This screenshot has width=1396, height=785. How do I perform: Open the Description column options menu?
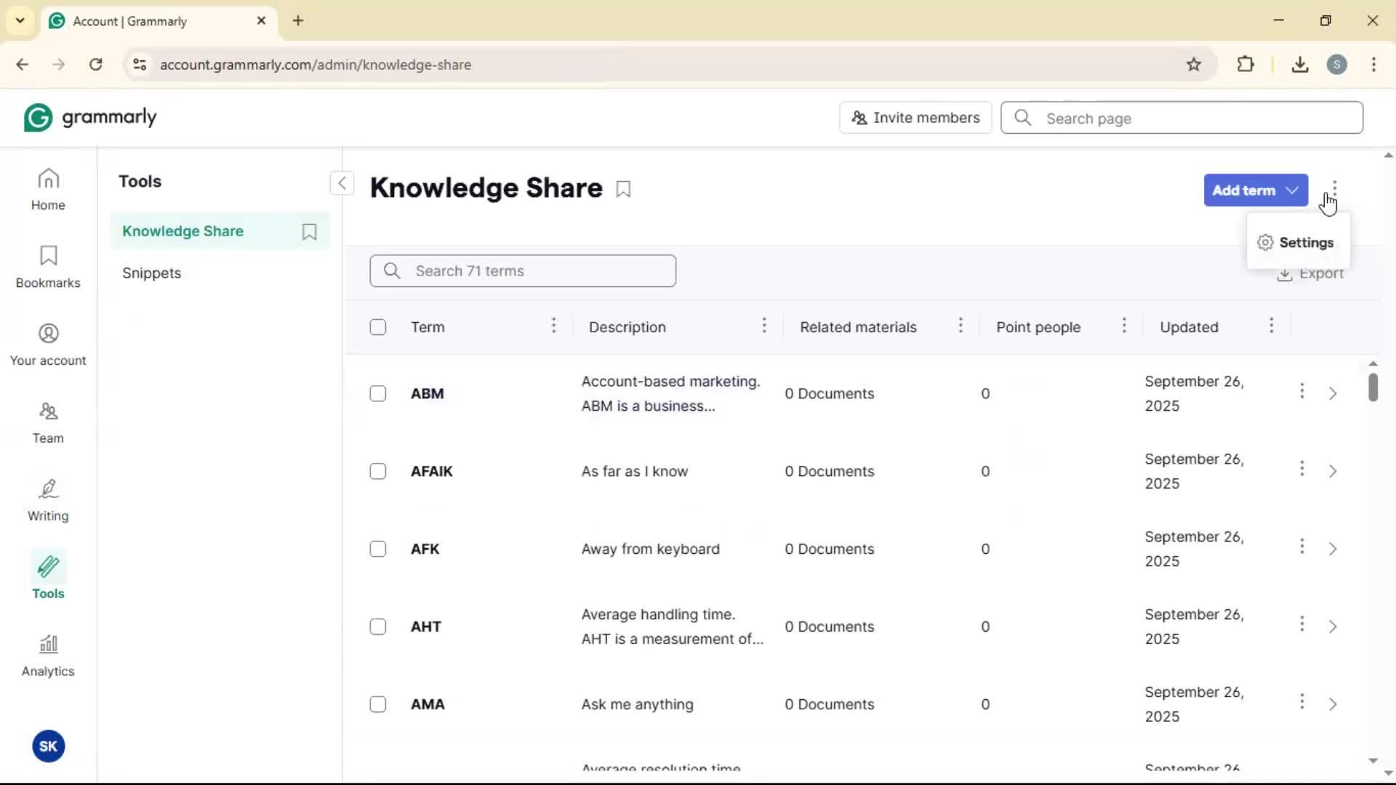tap(763, 326)
